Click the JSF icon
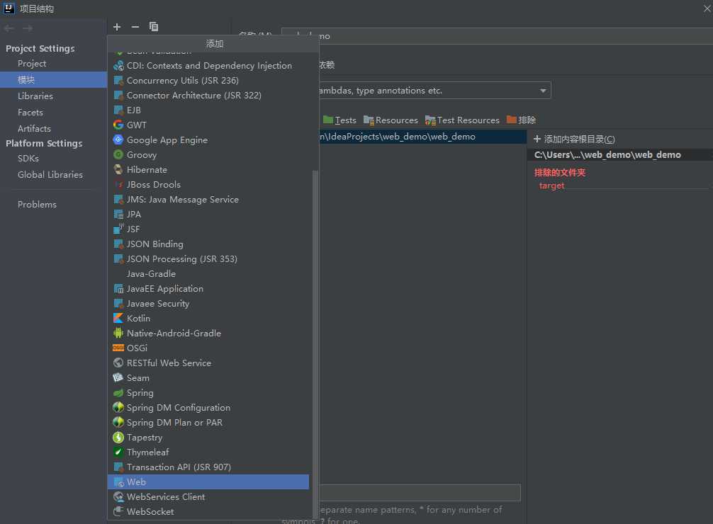 118,229
